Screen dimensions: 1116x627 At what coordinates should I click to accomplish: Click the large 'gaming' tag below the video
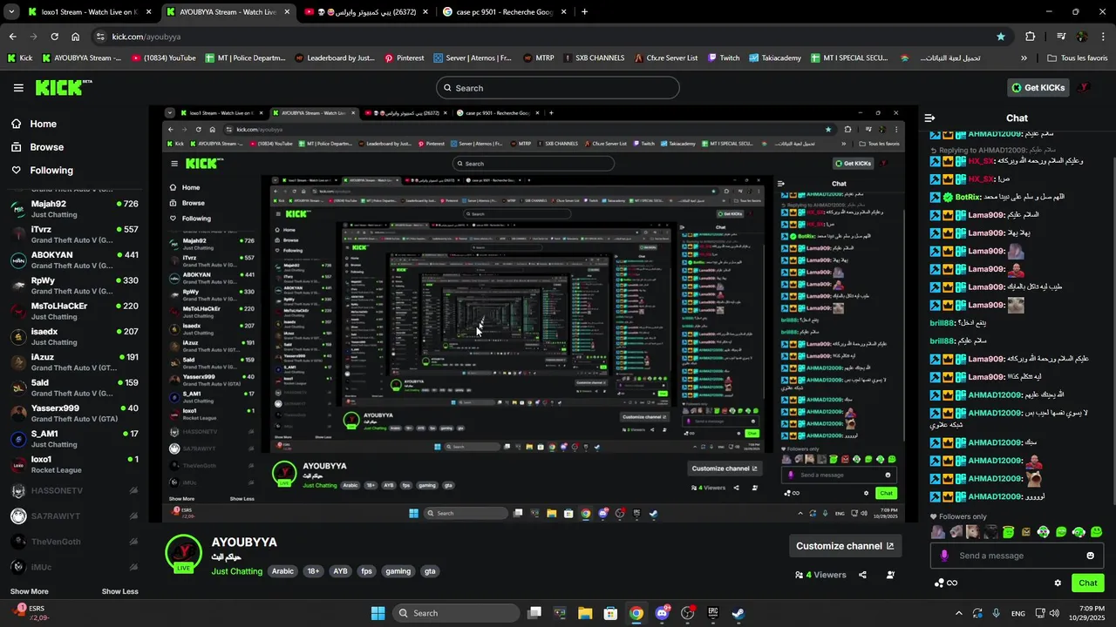click(398, 571)
